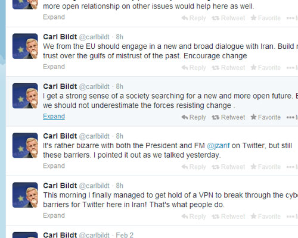Screen dimensions: 298x238
Task: Open the @carlbildt handle on the EU dialogue tweet
Action: (94, 37)
